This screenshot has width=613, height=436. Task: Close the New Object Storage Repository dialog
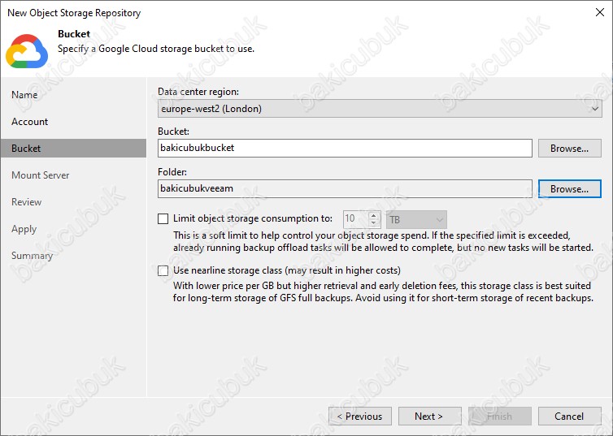600,12
